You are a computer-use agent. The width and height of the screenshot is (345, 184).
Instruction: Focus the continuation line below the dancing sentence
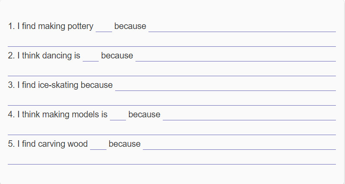pyautogui.click(x=172, y=72)
